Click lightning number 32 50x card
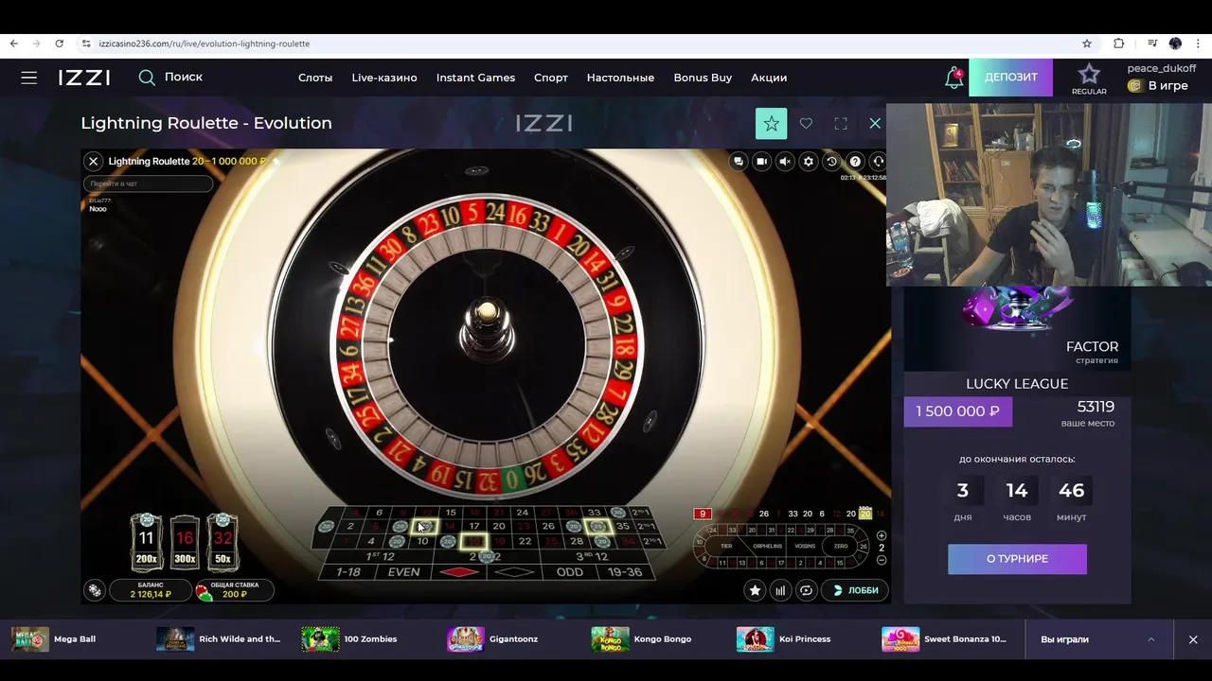The image size is (1212, 681). point(223,542)
